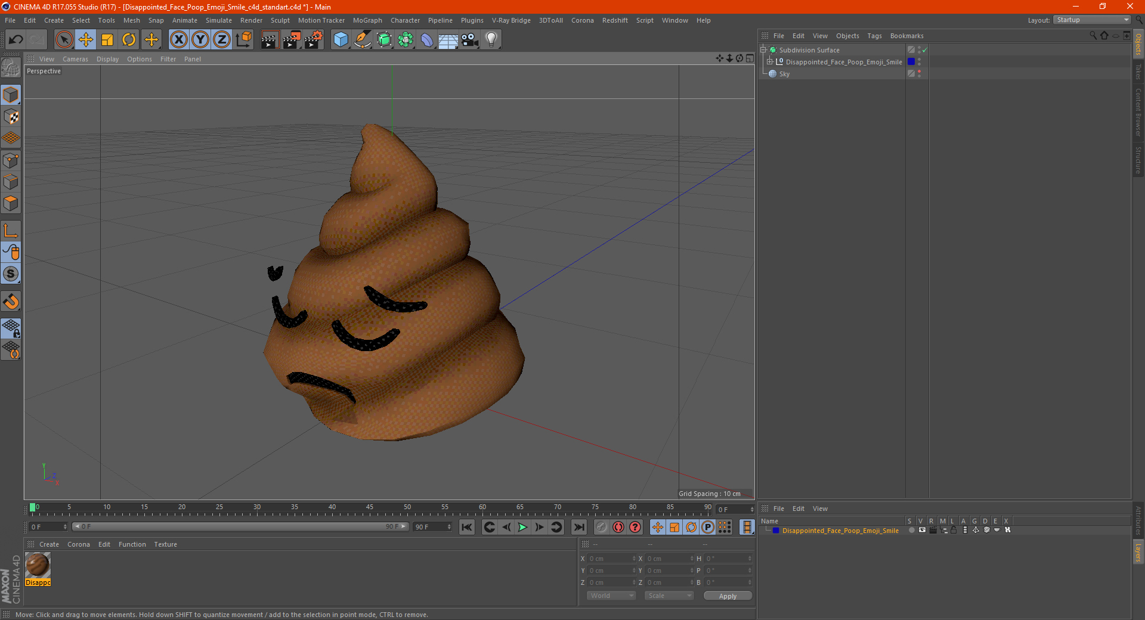The height and width of the screenshot is (620, 1145).
Task: Toggle Snap enable icon
Action: click(x=11, y=301)
